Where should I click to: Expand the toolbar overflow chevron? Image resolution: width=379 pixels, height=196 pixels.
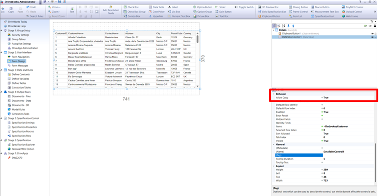[375, 12]
